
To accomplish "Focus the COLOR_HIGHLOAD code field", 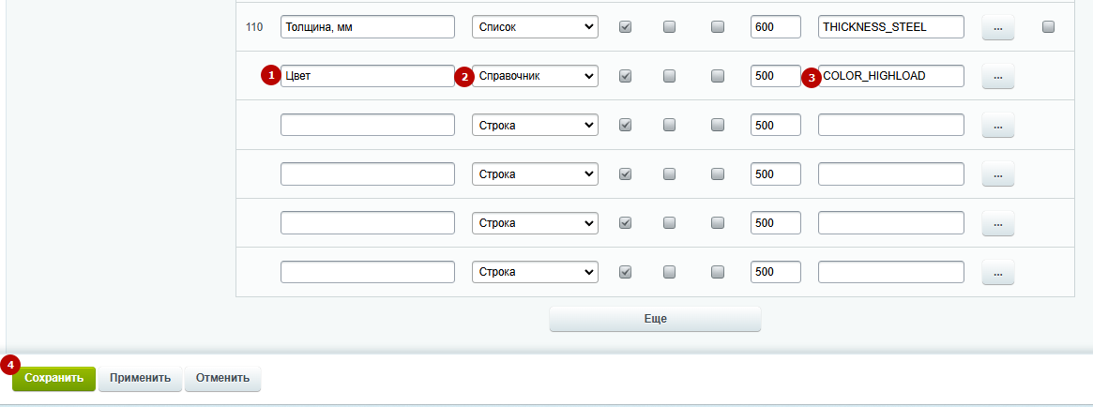I will [x=891, y=76].
